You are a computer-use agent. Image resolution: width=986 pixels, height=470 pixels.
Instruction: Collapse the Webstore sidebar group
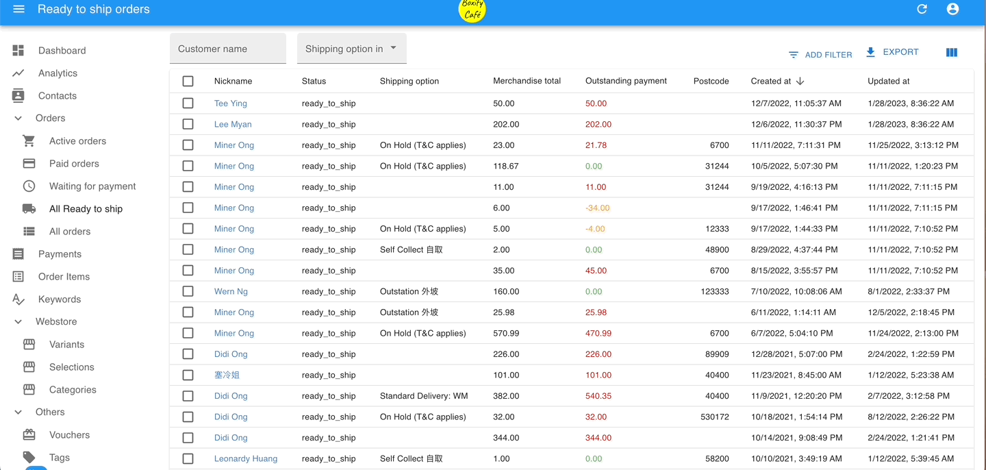[18, 321]
